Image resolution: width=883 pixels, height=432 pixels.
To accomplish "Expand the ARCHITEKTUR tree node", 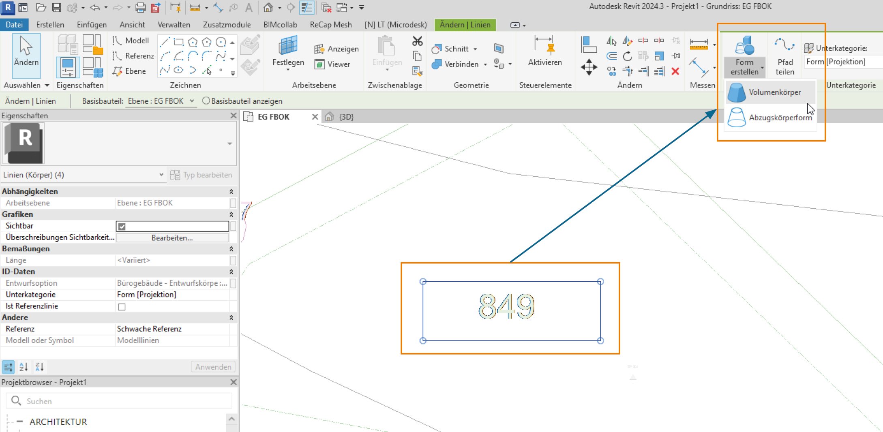I will [19, 421].
